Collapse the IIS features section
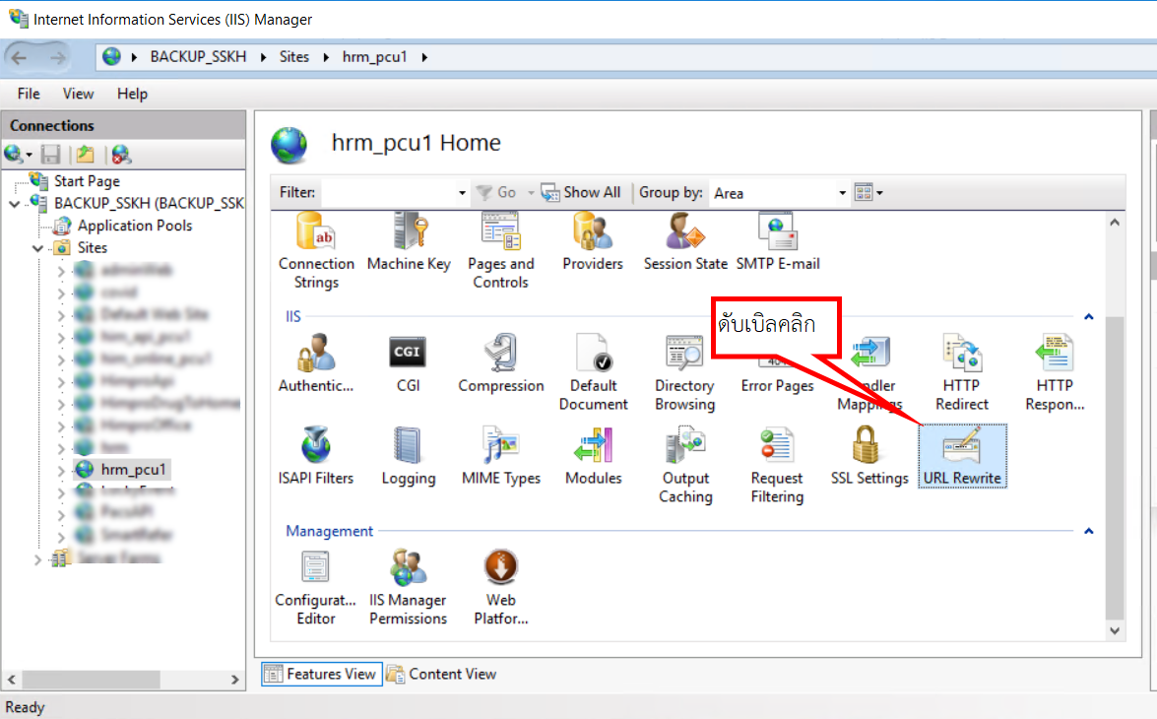 click(1088, 316)
